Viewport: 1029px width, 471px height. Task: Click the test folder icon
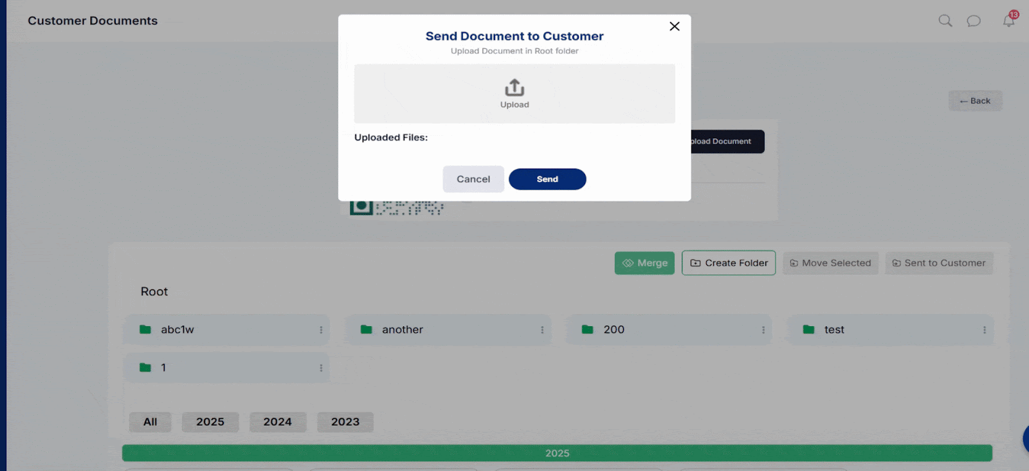[808, 329]
